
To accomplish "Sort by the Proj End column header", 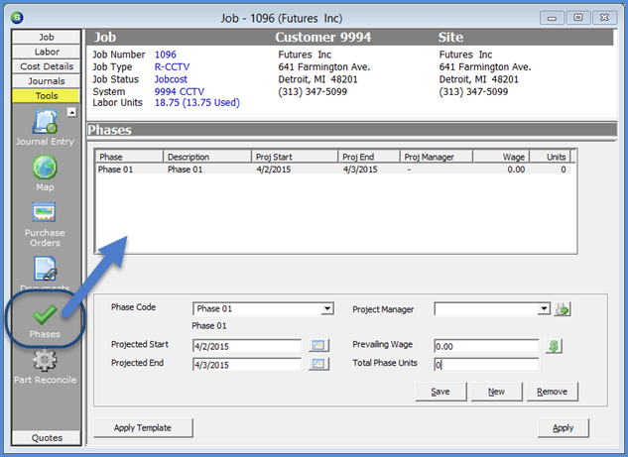I will tap(369, 157).
